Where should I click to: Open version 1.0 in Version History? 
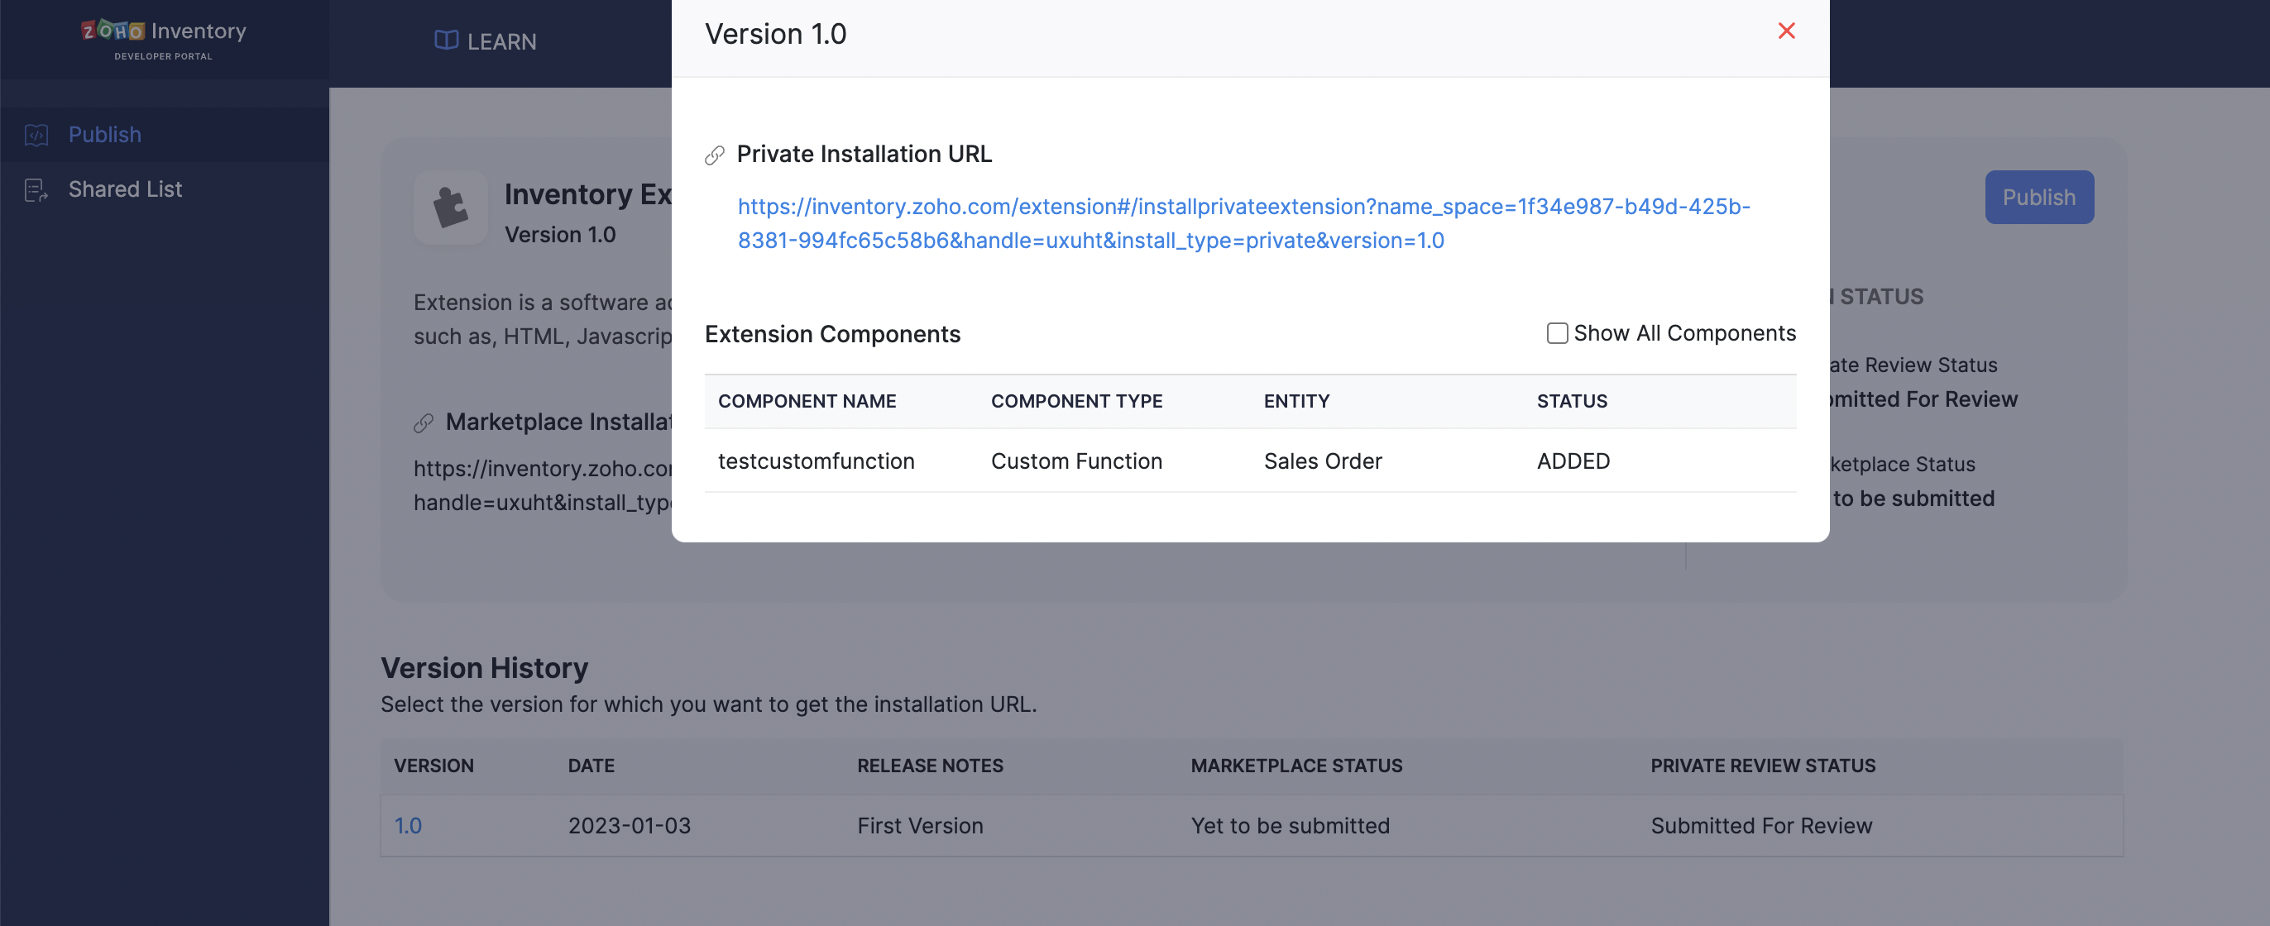pyautogui.click(x=407, y=826)
